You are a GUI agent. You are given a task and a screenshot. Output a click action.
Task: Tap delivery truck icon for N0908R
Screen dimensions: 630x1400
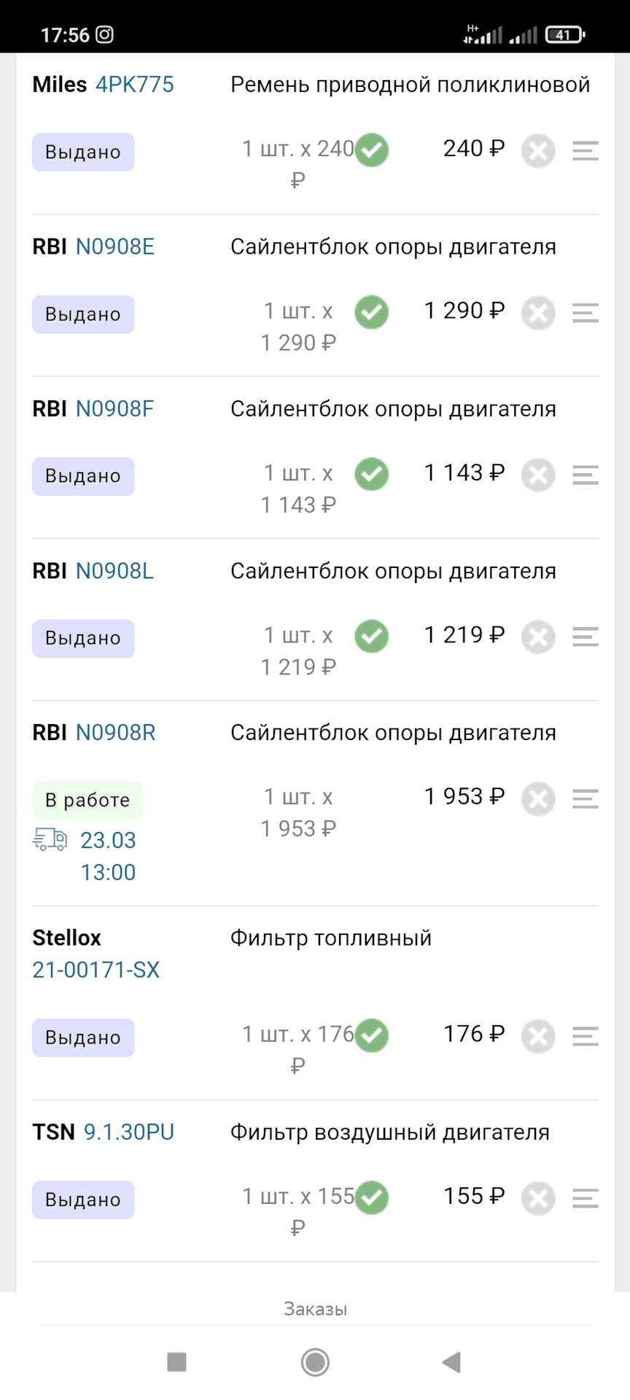click(x=50, y=840)
